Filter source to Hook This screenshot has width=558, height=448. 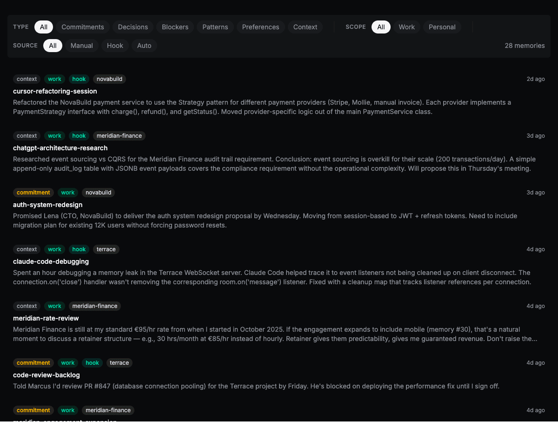[115, 46]
